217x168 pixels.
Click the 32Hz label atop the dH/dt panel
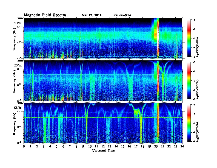(20, 18)
